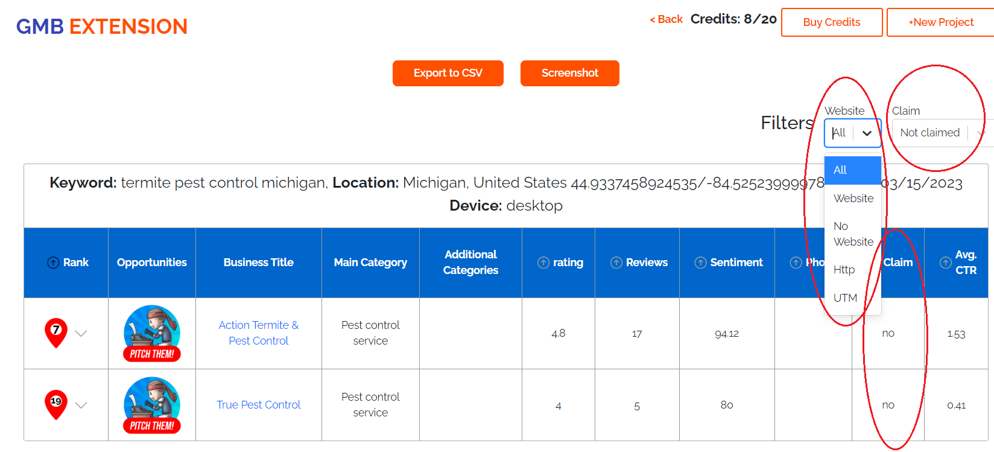The width and height of the screenshot is (994, 452).
Task: Click the 94.12 sentiment value
Action: pyautogui.click(x=727, y=334)
